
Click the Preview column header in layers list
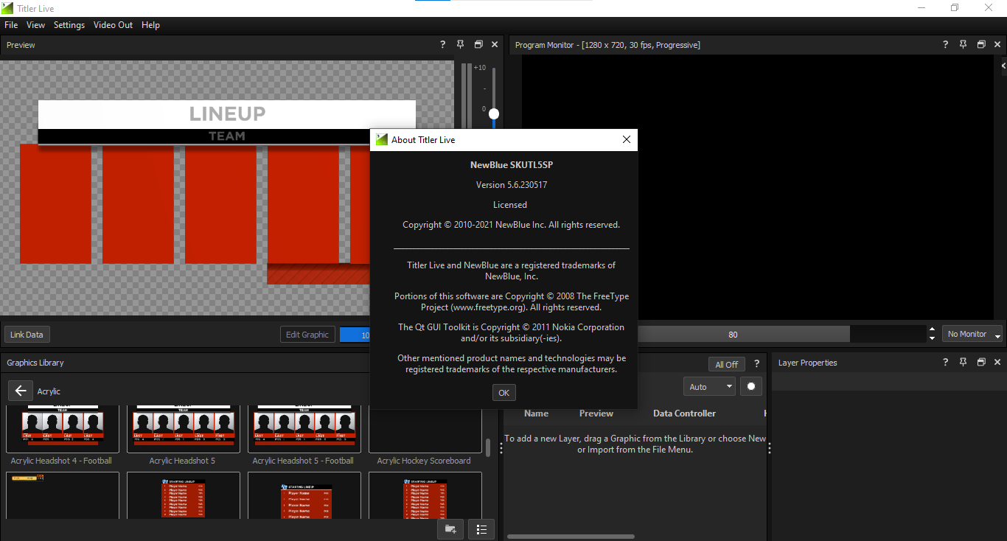(596, 413)
